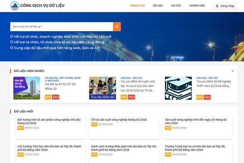244x163 pixels.
Task: Open Danh sách trường Mẫu giáo xã Tây Hồ
Action: (x=124, y=148)
